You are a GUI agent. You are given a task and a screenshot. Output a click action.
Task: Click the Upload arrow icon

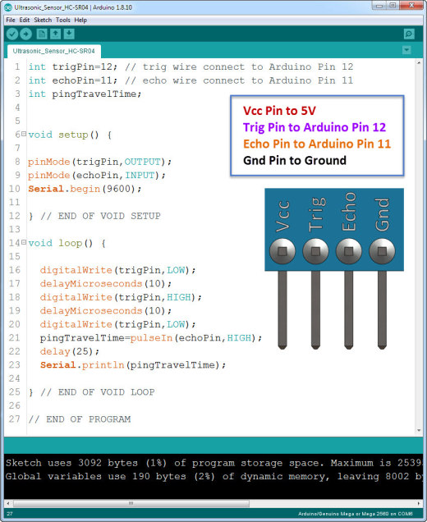pos(25,34)
